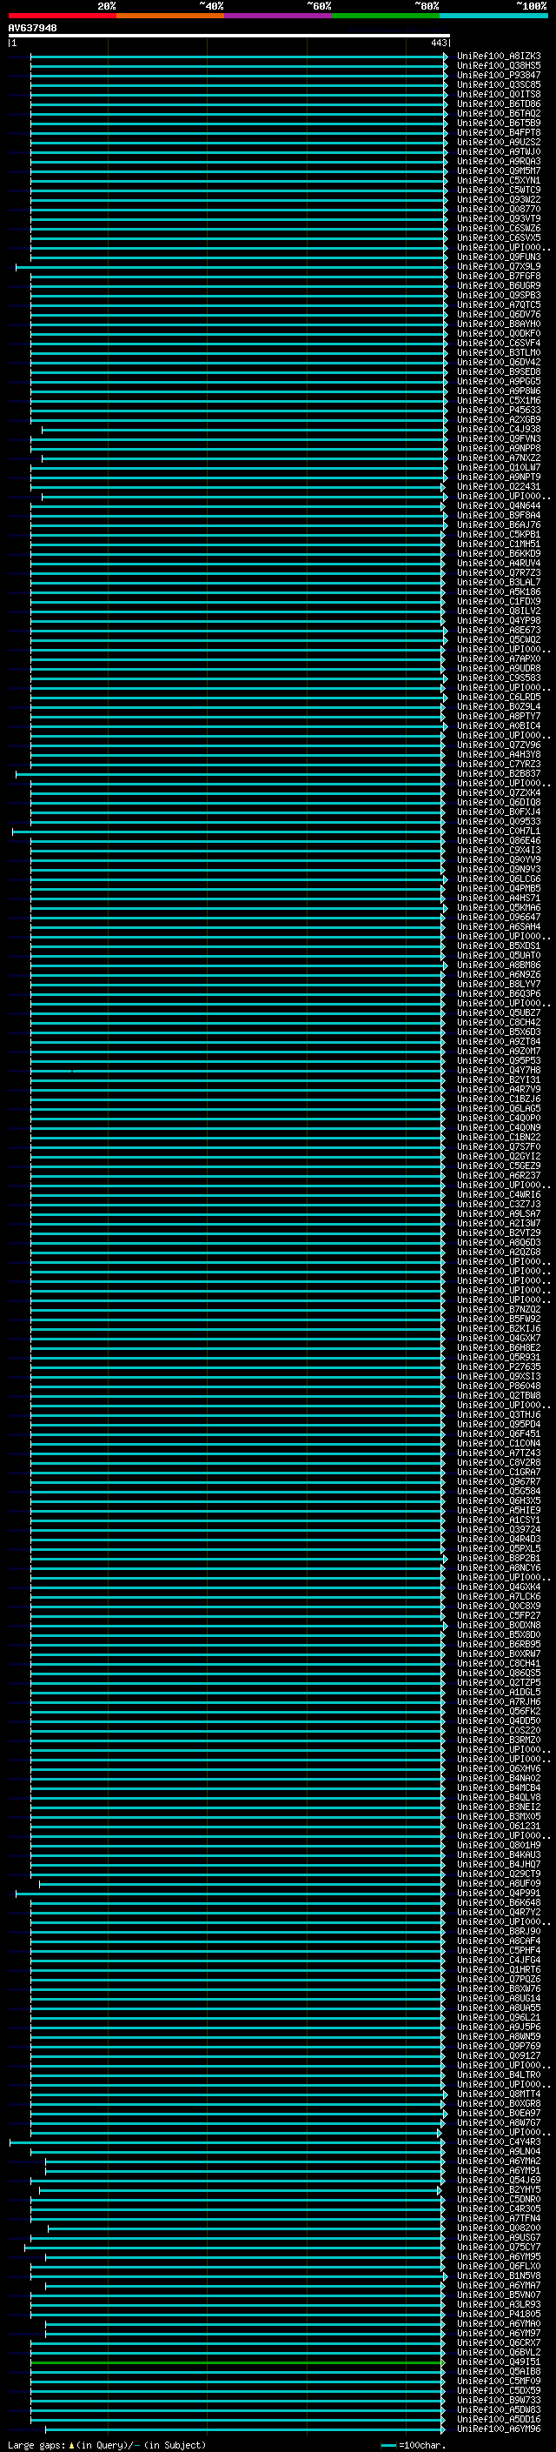Select hit UniRef100_Q39724
Viewport: 556px width, 2452px height.
point(499,1530)
